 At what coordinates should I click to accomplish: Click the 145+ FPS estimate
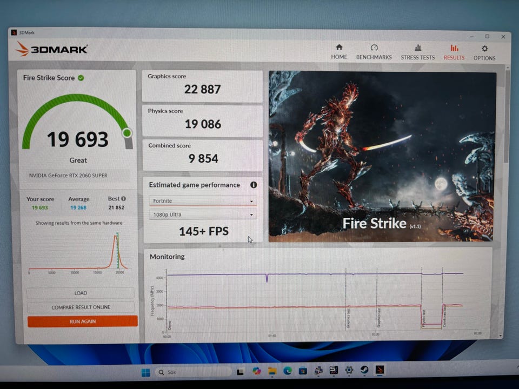coord(204,231)
